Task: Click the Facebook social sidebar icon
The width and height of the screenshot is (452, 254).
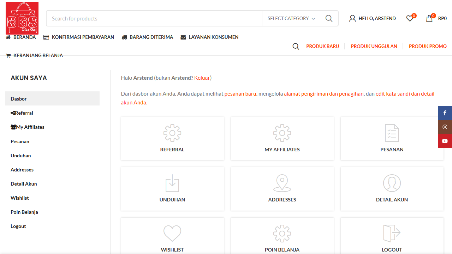Action: [x=445, y=113]
